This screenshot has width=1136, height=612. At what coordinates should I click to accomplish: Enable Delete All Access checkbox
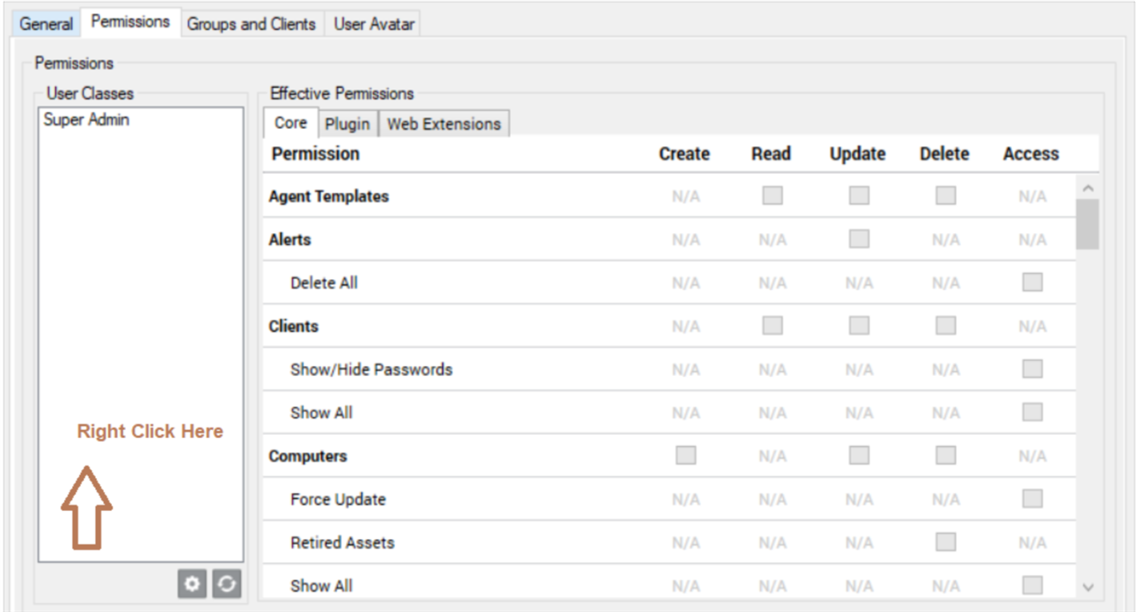coord(1031,283)
